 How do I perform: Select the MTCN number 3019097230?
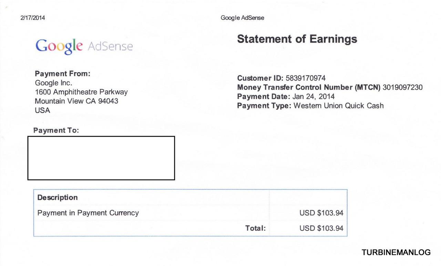tap(402, 87)
